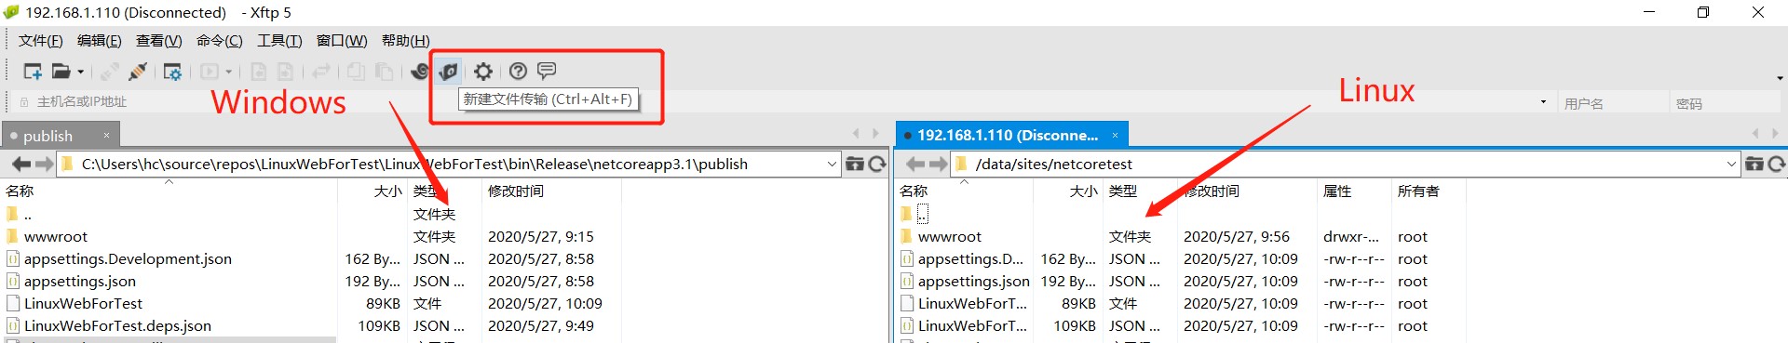Click the Open Session folder icon
Viewport: 1788px width, 343px height.
[61, 72]
